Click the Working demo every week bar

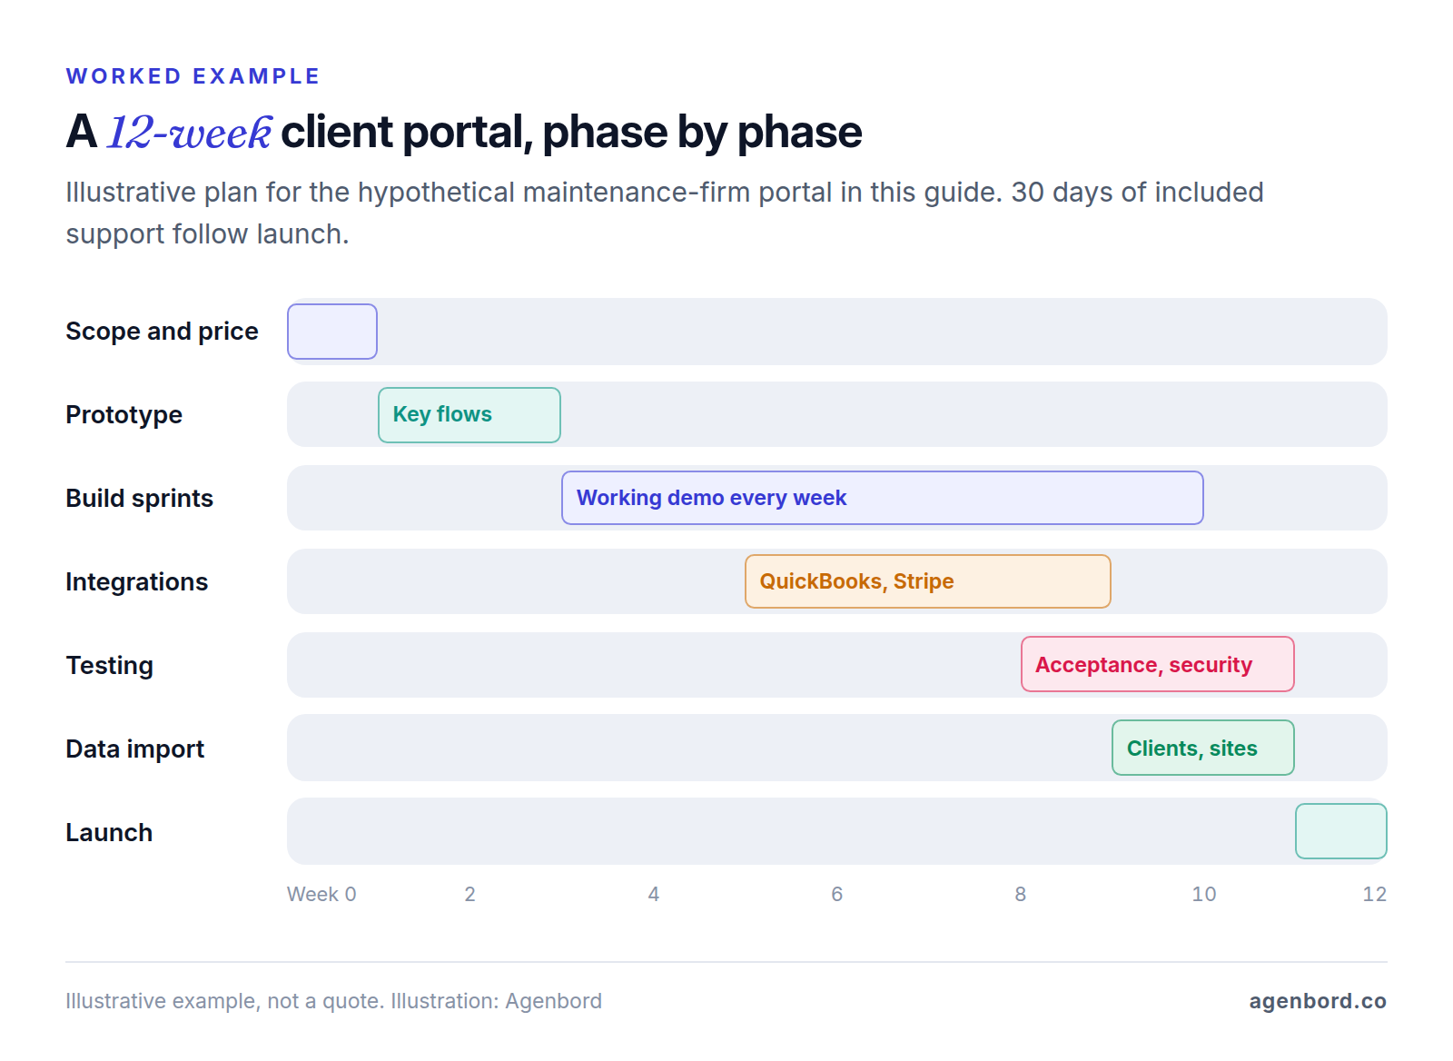tap(883, 498)
